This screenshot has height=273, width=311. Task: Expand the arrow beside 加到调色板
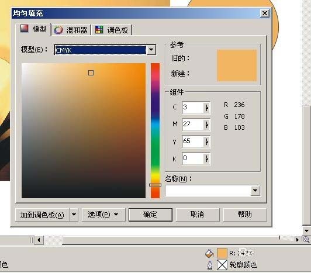(x=74, y=215)
